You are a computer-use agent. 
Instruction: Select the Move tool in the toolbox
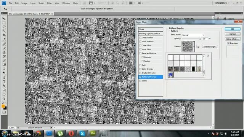[x=4, y=19]
